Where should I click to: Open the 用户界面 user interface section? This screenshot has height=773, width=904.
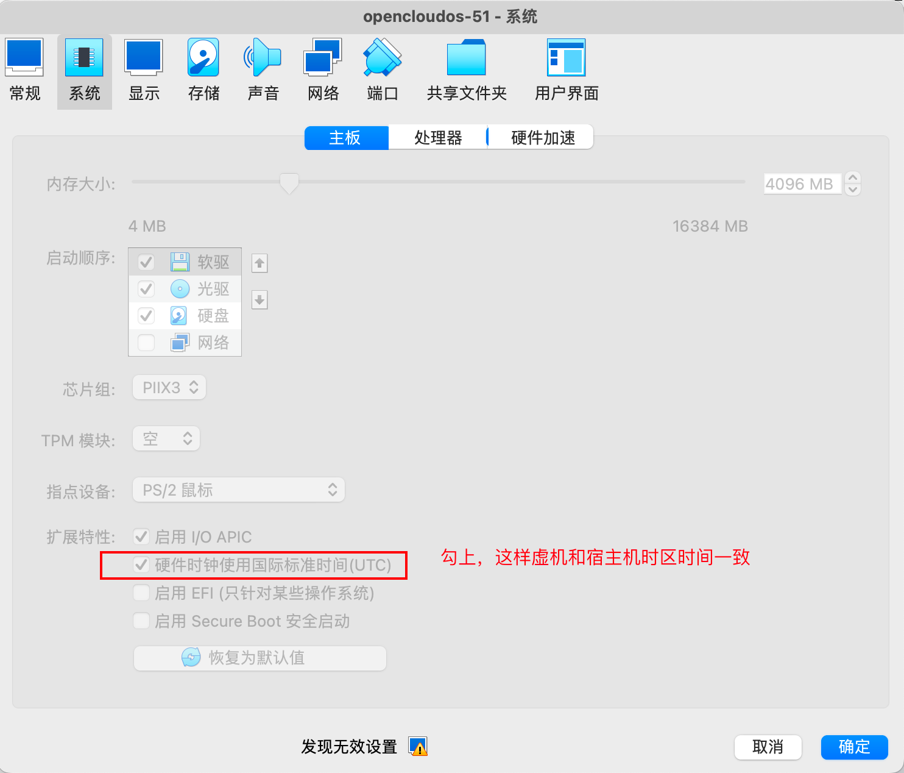tap(567, 71)
